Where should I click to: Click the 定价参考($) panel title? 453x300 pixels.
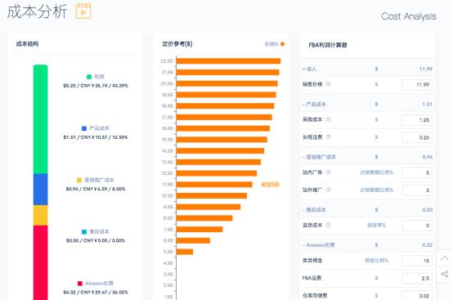[x=177, y=44]
